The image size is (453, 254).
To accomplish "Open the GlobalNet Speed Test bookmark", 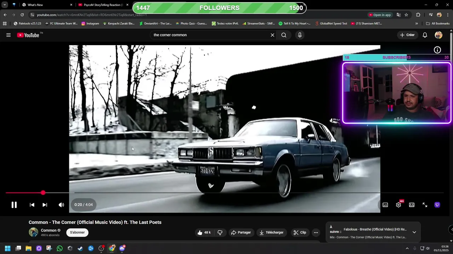I will click(331, 24).
